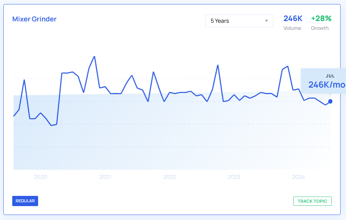
Task: Click the 246K volume figure
Action: [x=293, y=18]
